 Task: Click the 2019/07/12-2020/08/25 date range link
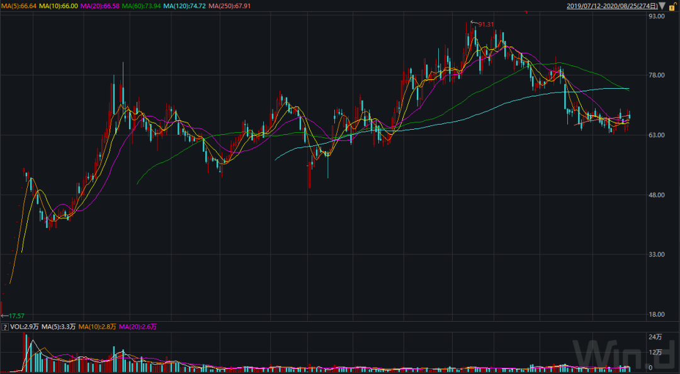tap(607, 6)
